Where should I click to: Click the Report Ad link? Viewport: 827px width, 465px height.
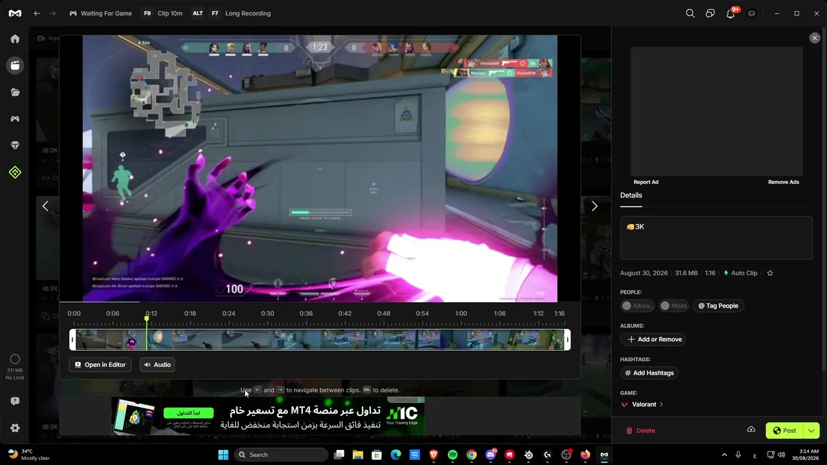(646, 182)
